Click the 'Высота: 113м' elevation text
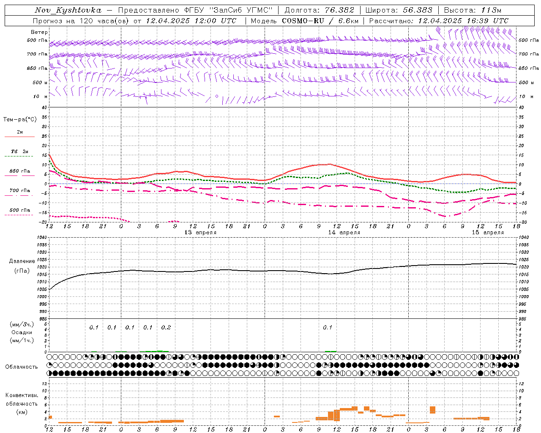The width and height of the screenshot is (541, 433). tap(473, 10)
